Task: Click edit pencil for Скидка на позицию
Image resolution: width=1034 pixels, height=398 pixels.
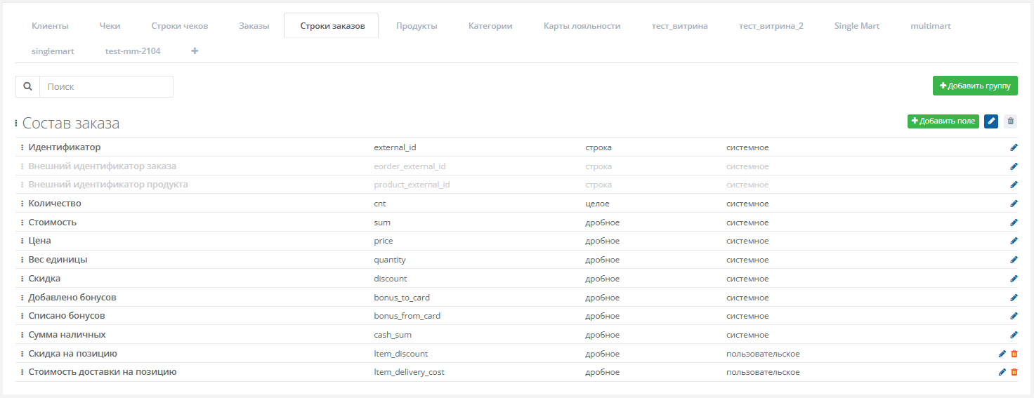Action: (1002, 354)
